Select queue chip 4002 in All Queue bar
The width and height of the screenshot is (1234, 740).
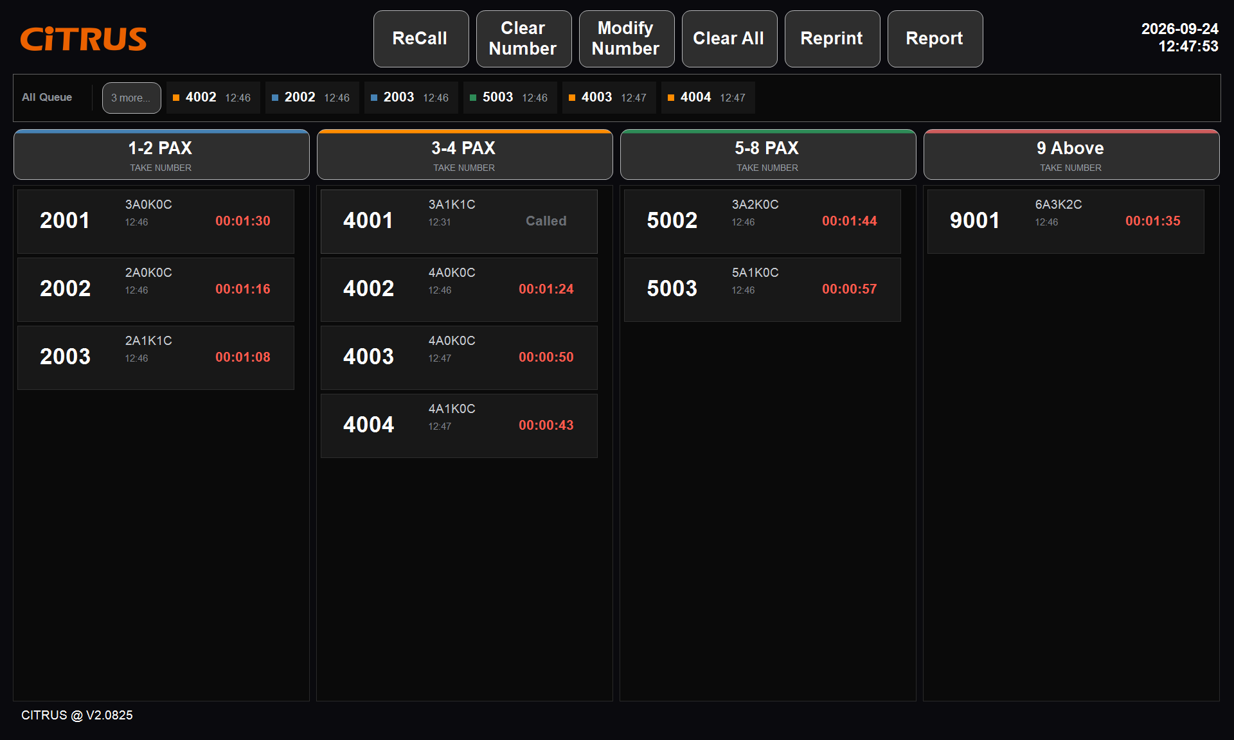pyautogui.click(x=213, y=98)
